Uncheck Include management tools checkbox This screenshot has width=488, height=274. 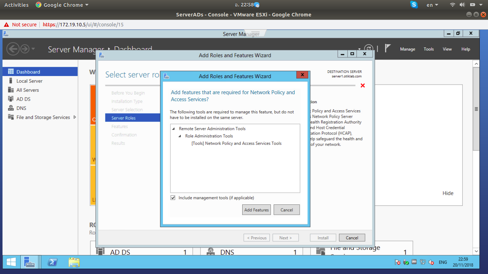tap(173, 198)
